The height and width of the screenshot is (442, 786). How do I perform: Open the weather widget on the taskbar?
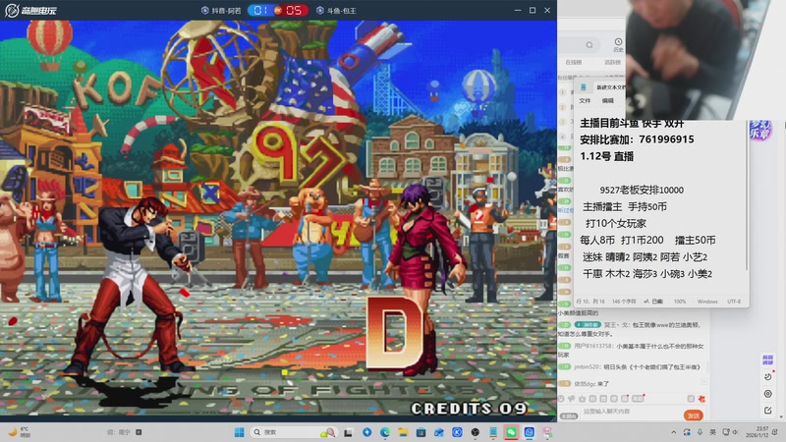(x=20, y=432)
